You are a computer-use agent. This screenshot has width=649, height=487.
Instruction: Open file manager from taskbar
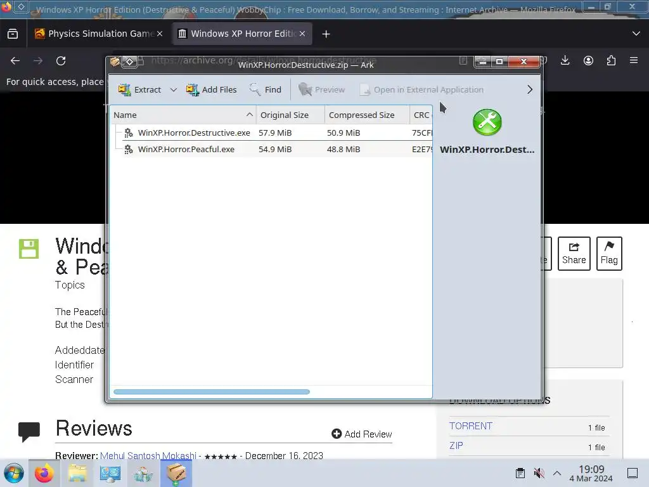point(77,473)
